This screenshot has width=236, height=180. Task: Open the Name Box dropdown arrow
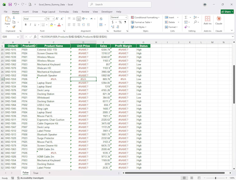click(18, 37)
